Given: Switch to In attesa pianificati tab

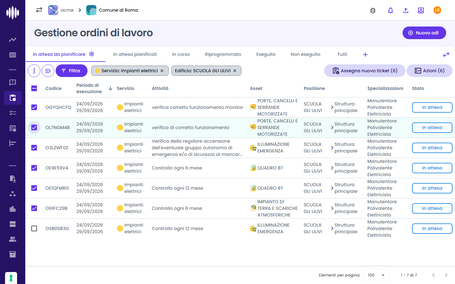Looking at the screenshot, I should (x=135, y=54).
